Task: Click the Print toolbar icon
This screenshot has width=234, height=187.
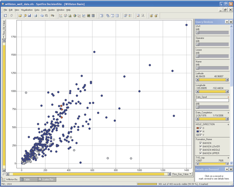Action: [35, 16]
